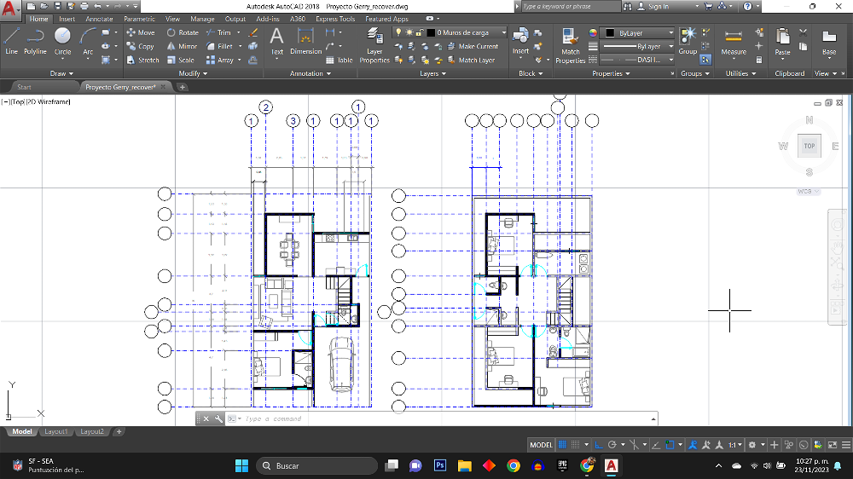This screenshot has width=853, height=479.
Task: Click Match Layer button
Action: pyautogui.click(x=471, y=60)
